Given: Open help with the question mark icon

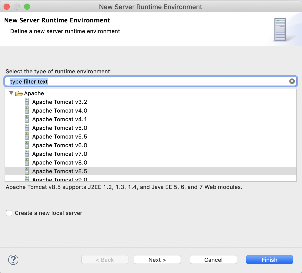Looking at the screenshot, I should (x=13, y=260).
